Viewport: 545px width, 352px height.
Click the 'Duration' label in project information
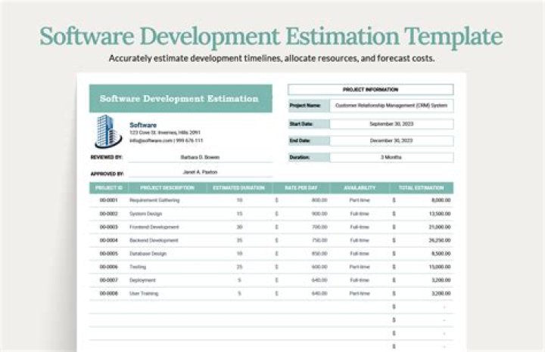[299, 157]
